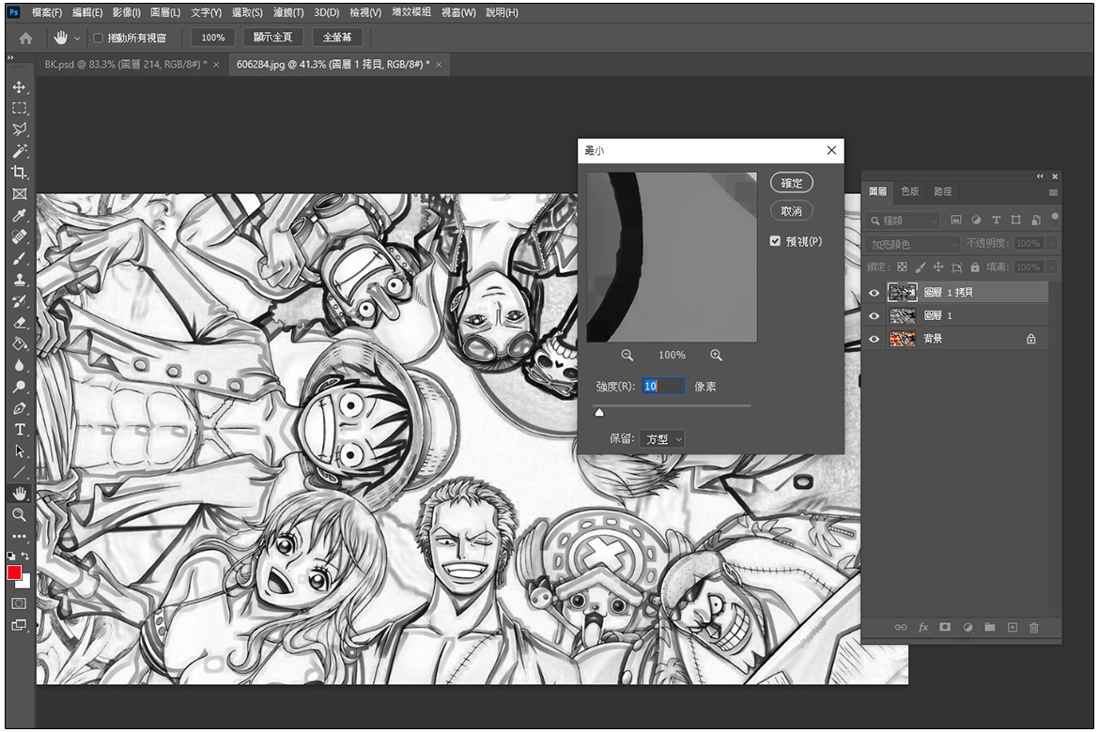Click the Home icon in options bar
Screen dimensions: 1099x732
coord(26,38)
